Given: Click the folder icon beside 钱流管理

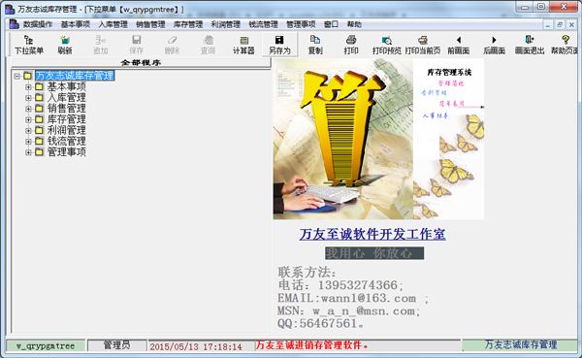Looking at the screenshot, I should coord(40,141).
